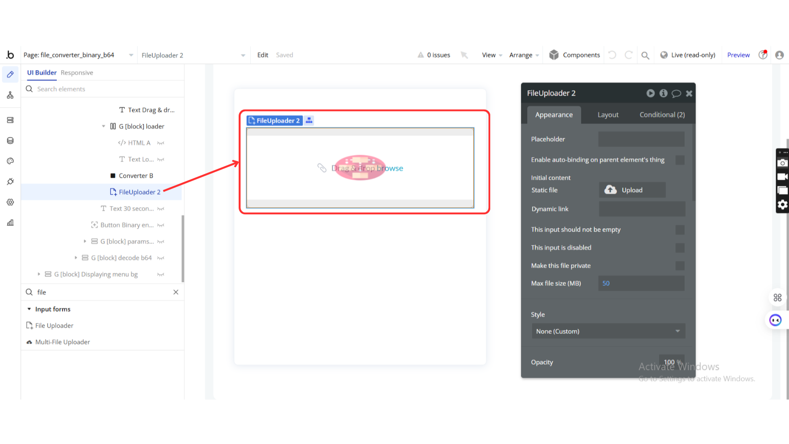Click the info icon in property panel header
Viewport: 789px width, 444px height.
(663, 93)
